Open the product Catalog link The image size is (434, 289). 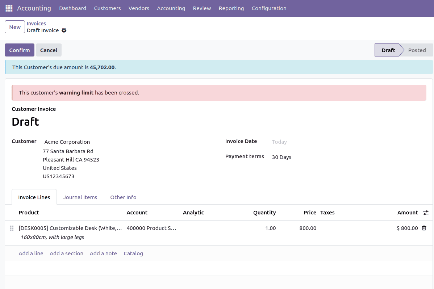(x=133, y=253)
